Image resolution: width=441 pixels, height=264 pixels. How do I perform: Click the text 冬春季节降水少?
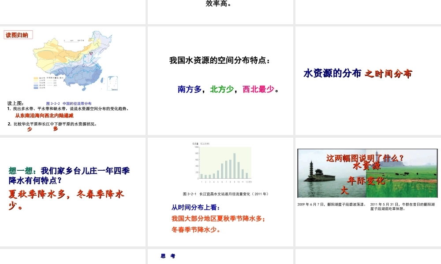[x=196, y=230]
